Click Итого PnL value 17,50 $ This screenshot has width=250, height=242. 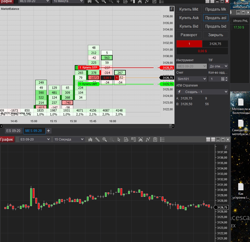coord(239,27)
